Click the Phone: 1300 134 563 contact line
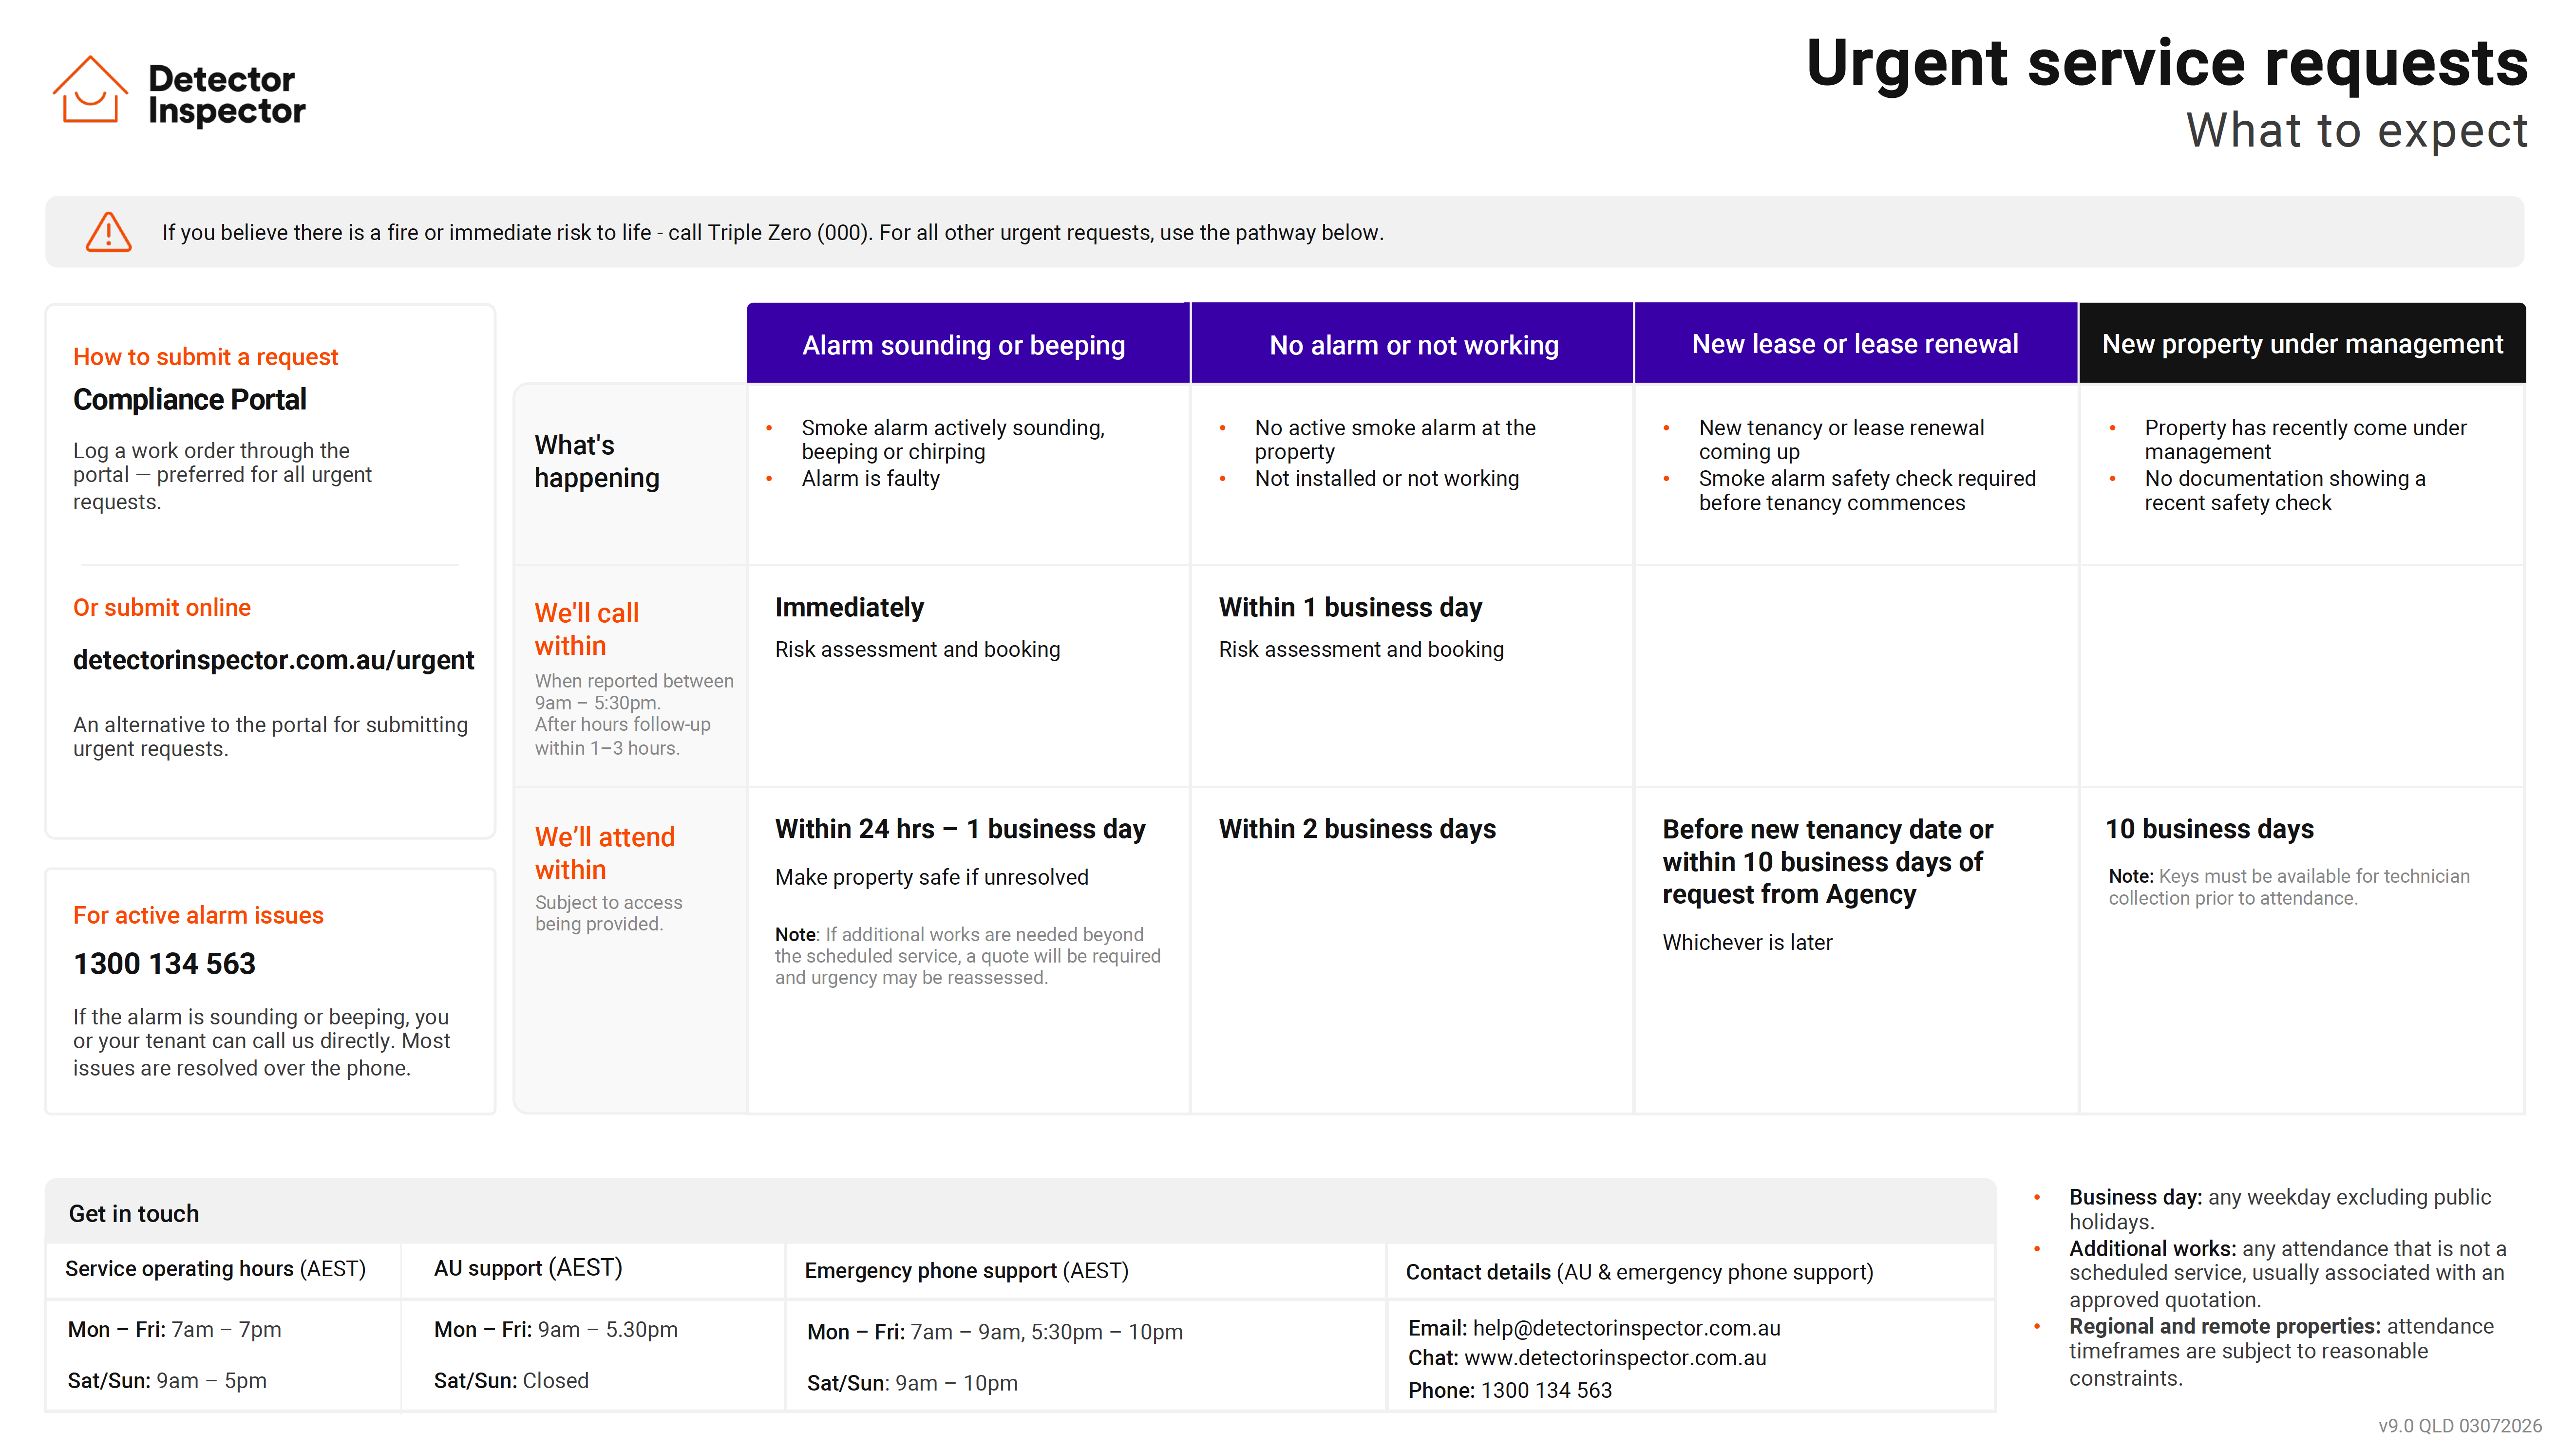Viewport: 2576px width, 1448px height. click(1510, 1390)
